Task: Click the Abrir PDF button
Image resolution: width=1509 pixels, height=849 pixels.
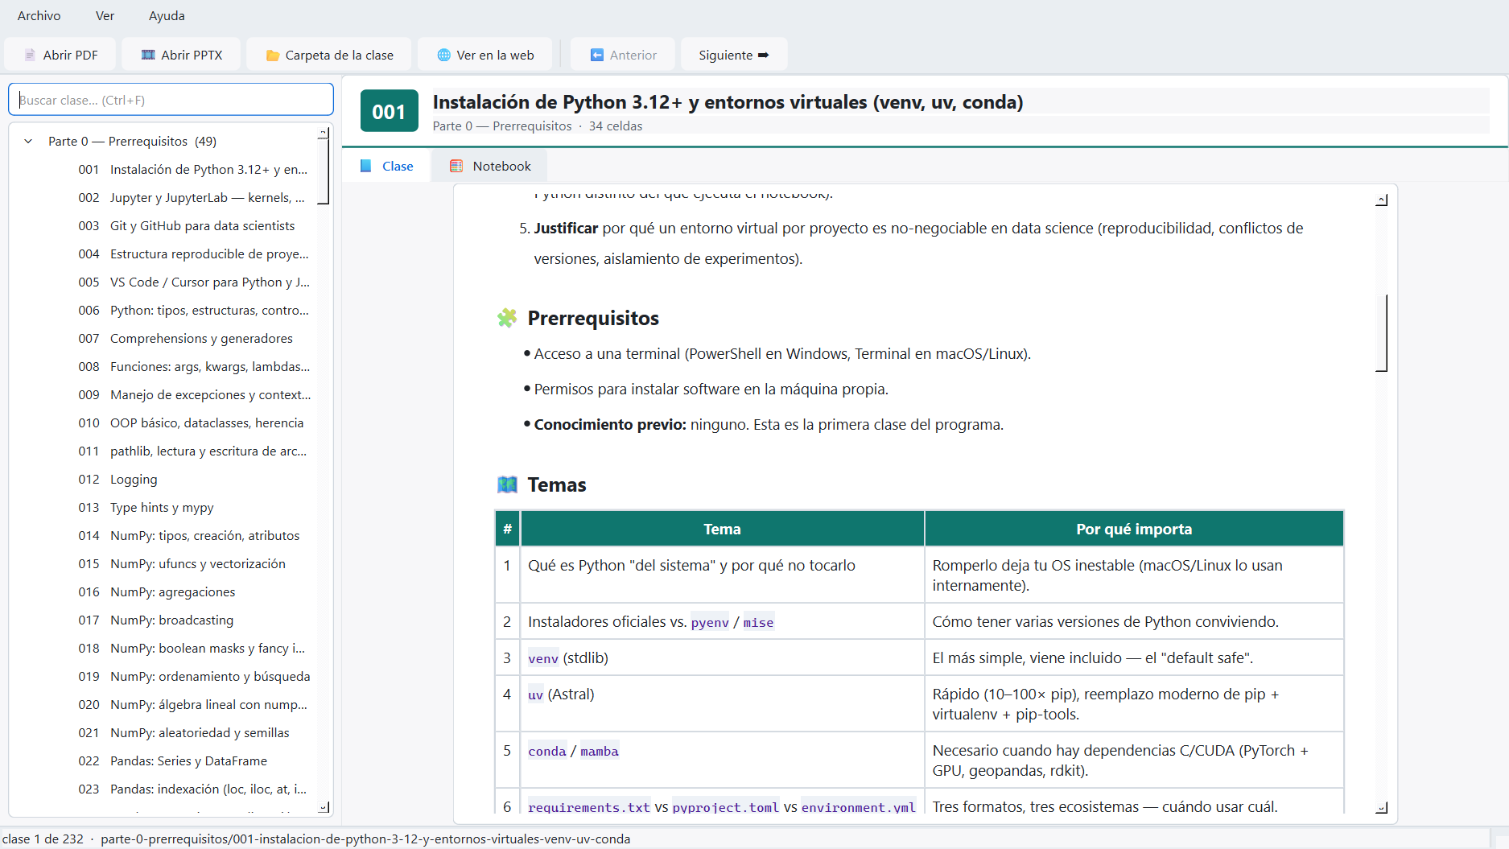Action: coord(60,55)
